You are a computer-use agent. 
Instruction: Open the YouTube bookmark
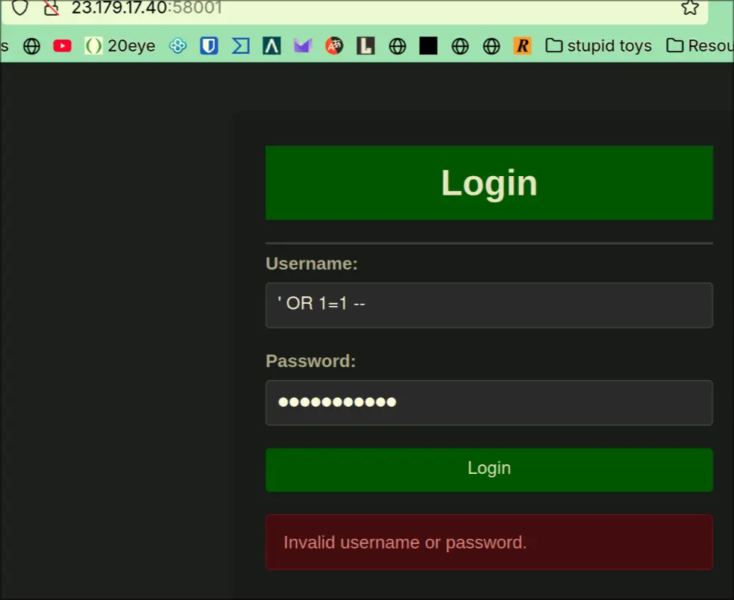click(x=63, y=46)
